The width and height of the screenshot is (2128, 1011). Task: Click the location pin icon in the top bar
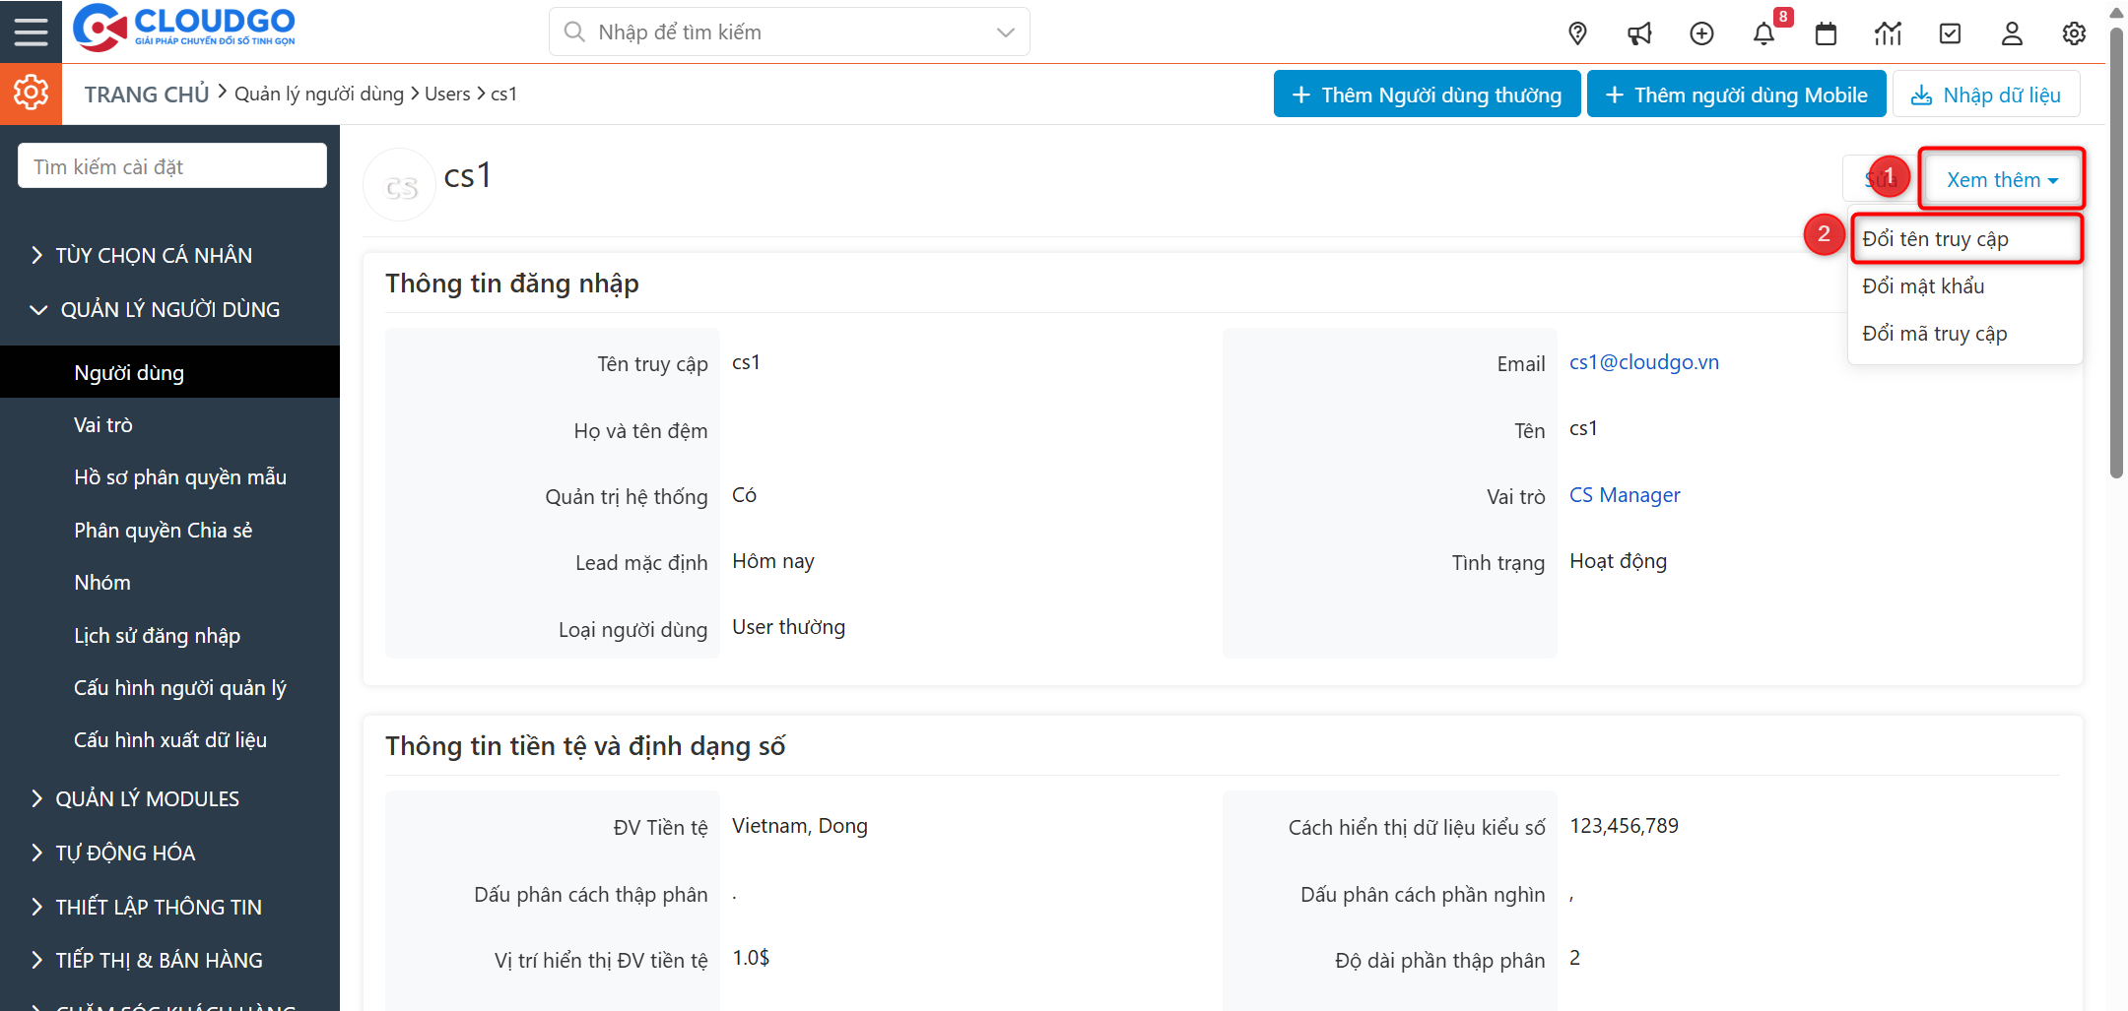[x=1577, y=32]
